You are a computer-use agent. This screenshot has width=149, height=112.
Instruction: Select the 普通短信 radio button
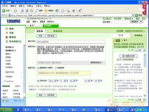(38, 68)
